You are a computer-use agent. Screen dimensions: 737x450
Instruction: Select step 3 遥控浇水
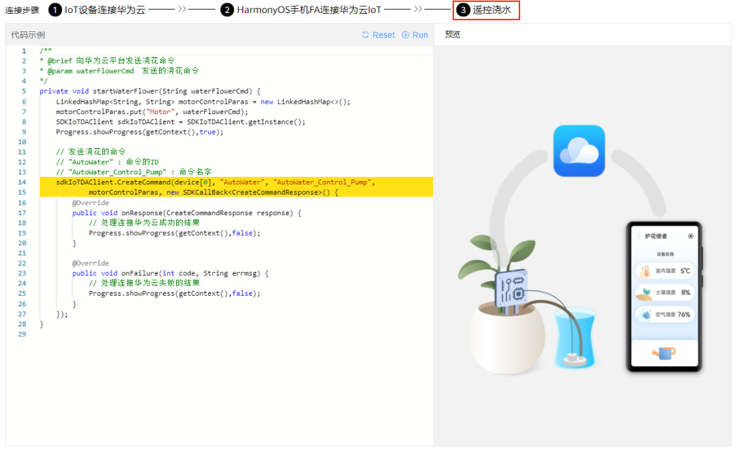486,10
